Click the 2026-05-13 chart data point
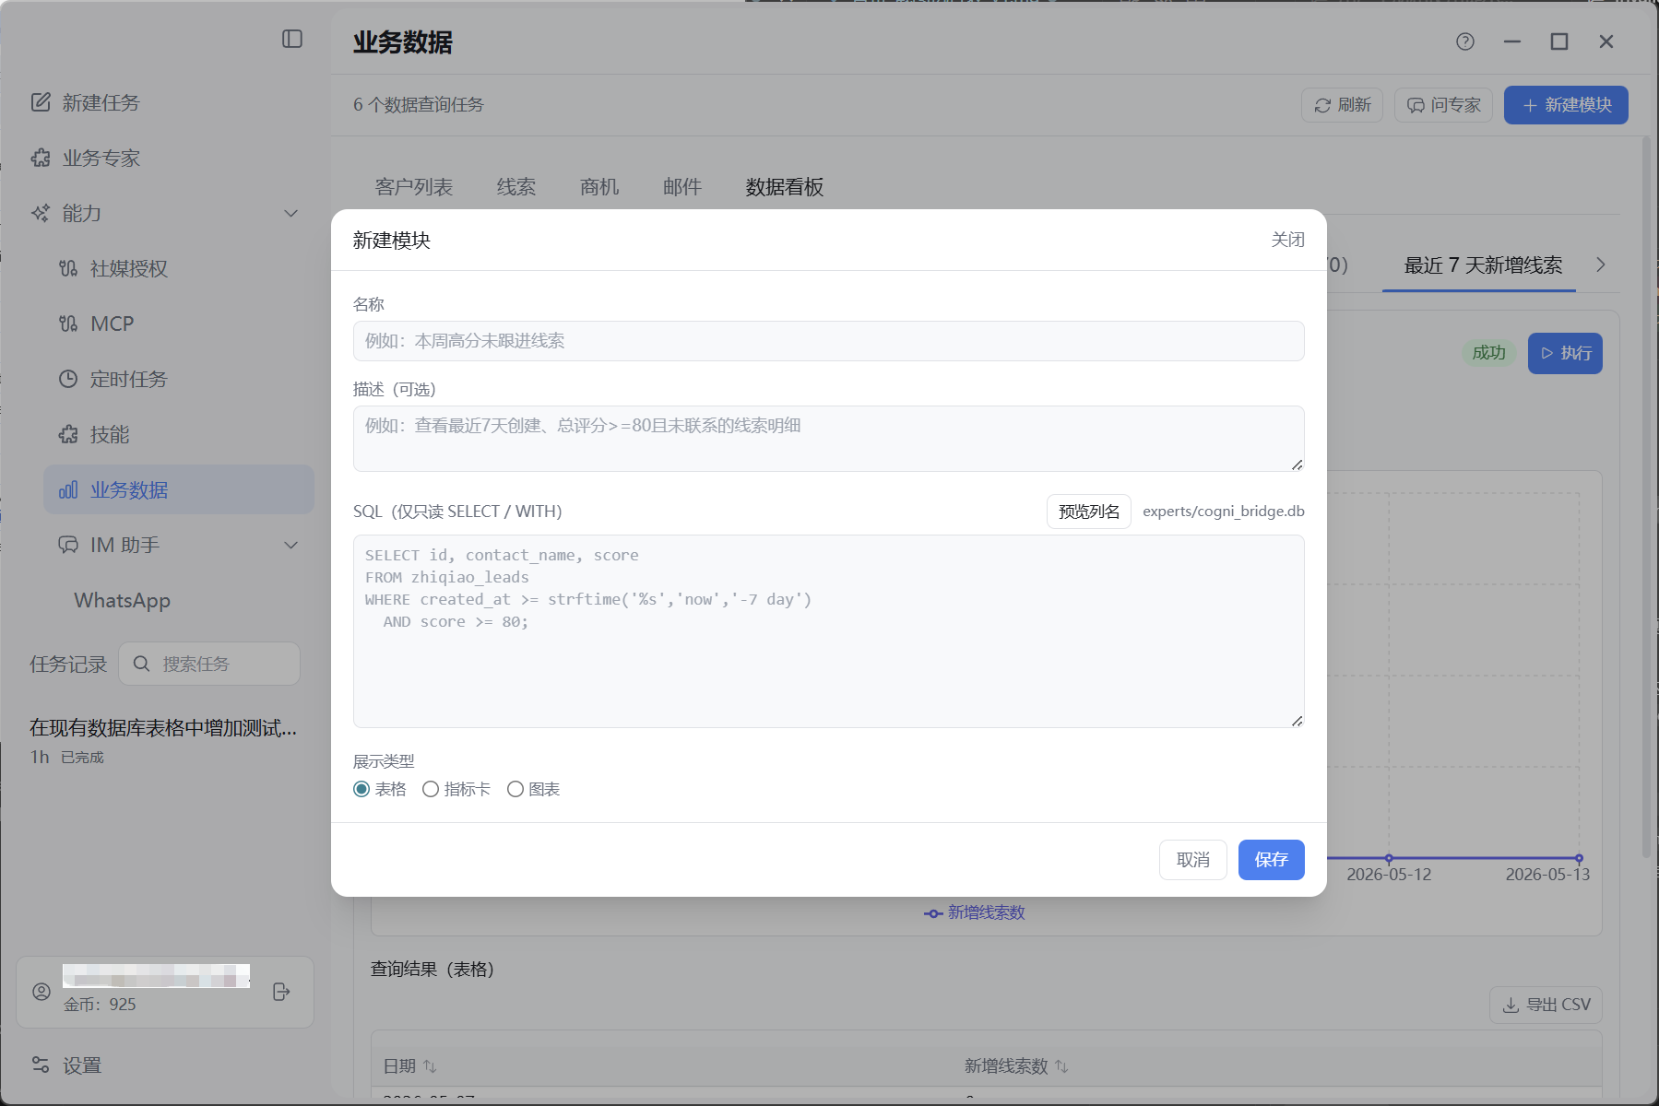 point(1579,858)
